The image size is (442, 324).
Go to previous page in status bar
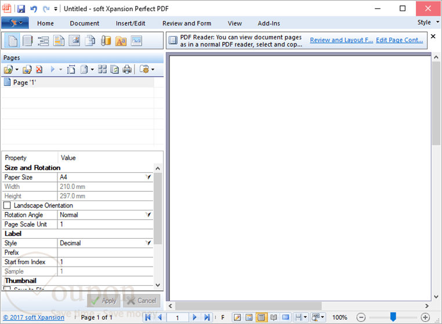pos(160,318)
